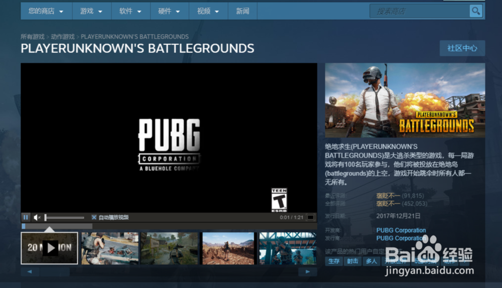
Task: Click the video time 0:01 / 1:21
Action: [x=291, y=217]
